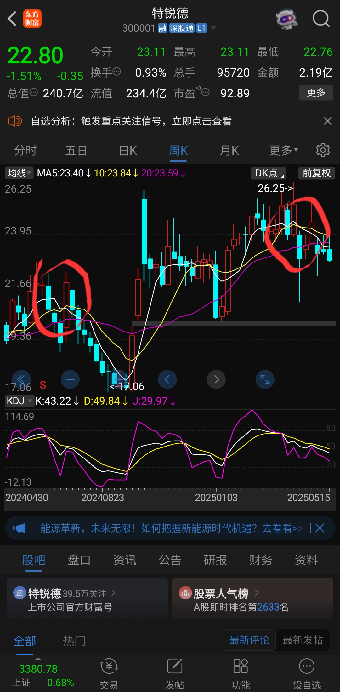340x692 pixels.
Task: Open chart settings gear icon
Action: [x=323, y=150]
